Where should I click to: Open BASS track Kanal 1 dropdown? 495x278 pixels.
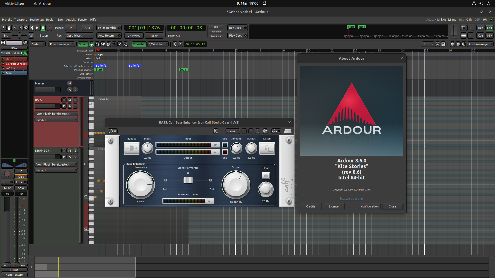pyautogui.click(x=56, y=120)
